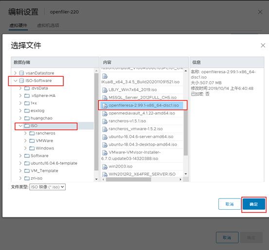Click the VMware-VMvisor-Installer iso file icon
This screenshot has width=269, height=250.
(x=105, y=152)
